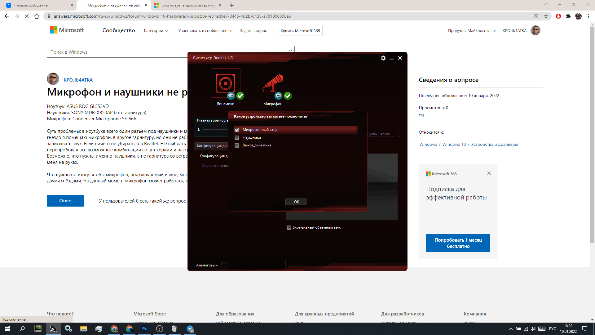Open the Opera extension icon
595x335 pixels.
(x=558, y=16)
